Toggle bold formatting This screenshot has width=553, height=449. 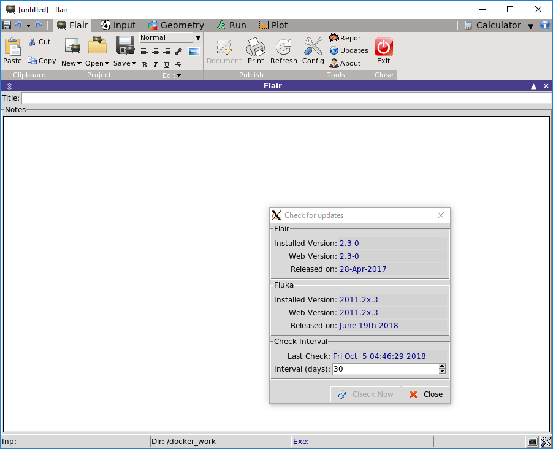[145, 64]
